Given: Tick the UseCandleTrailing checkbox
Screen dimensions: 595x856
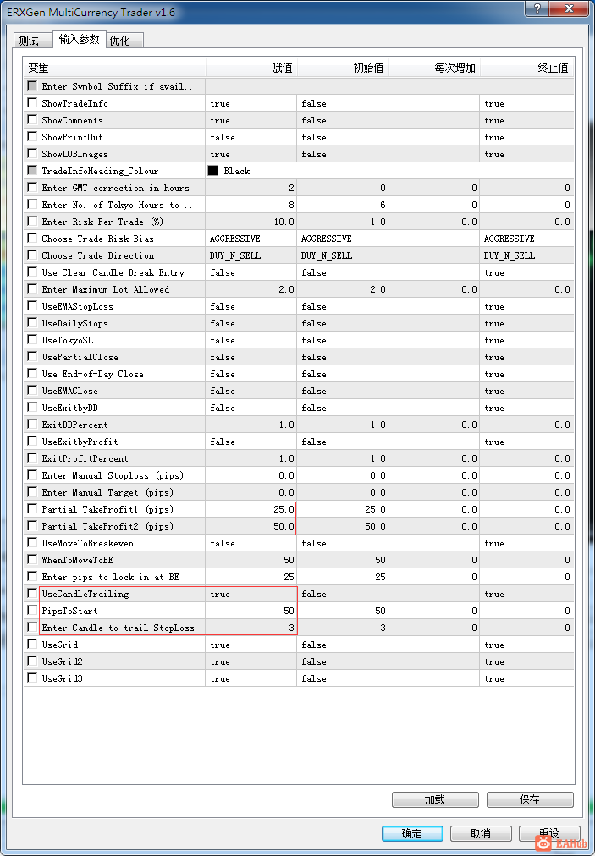Looking at the screenshot, I should pos(33,594).
